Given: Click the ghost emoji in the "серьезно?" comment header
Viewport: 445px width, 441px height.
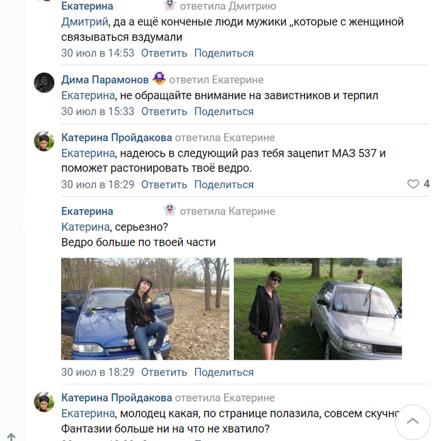Looking at the screenshot, I should 169,211.
